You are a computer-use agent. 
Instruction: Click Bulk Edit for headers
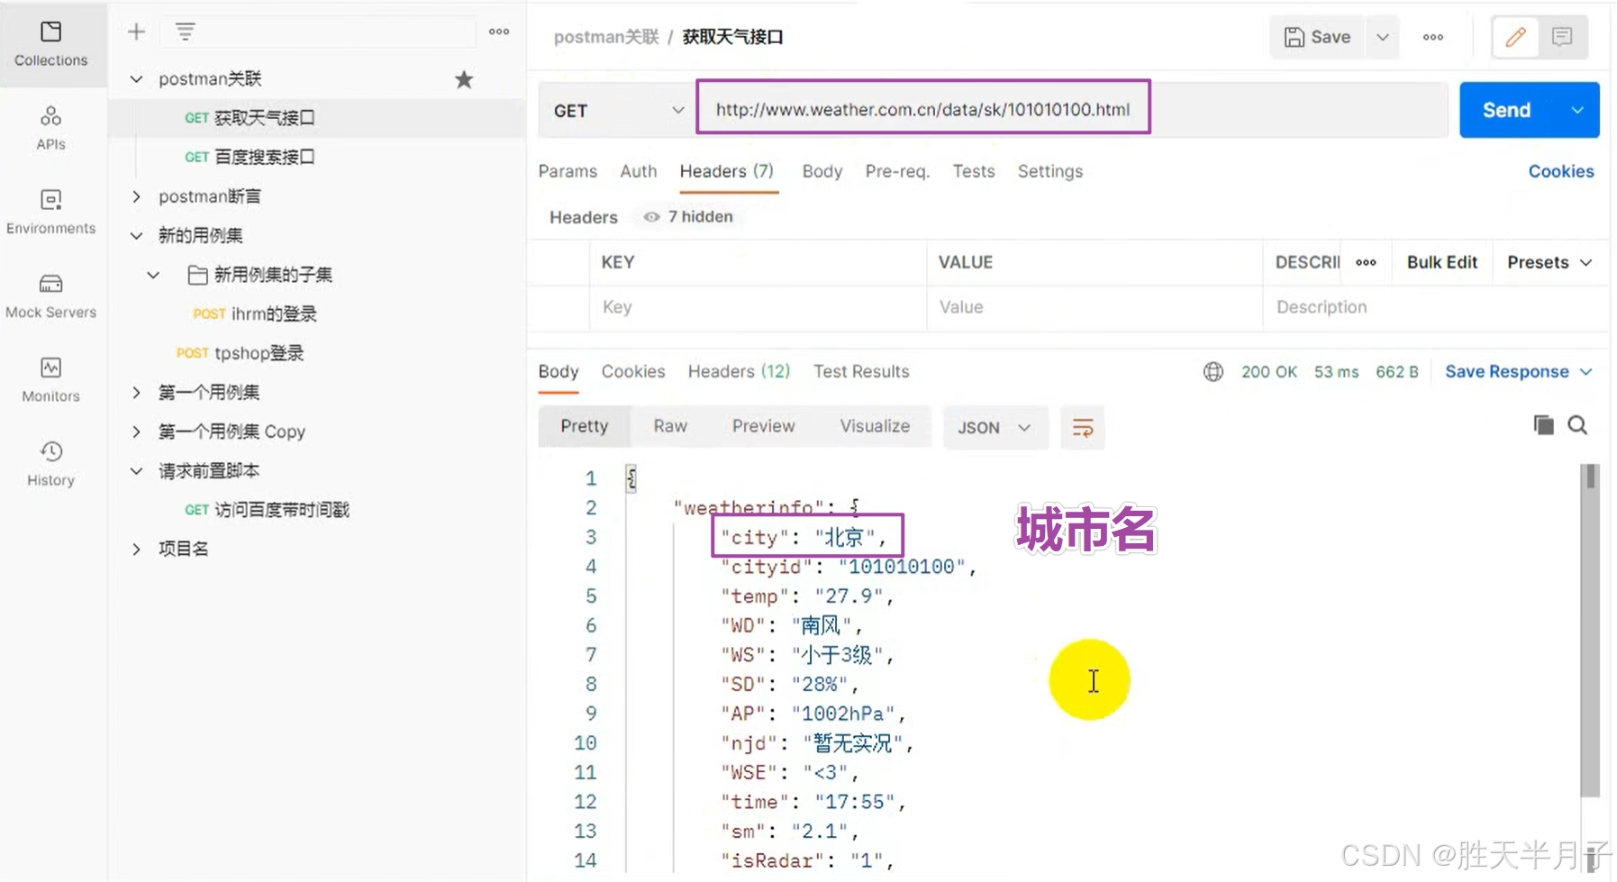click(1442, 262)
